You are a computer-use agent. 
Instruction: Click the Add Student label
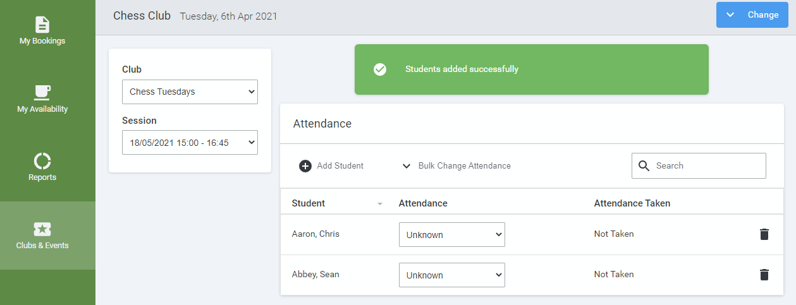tap(340, 166)
